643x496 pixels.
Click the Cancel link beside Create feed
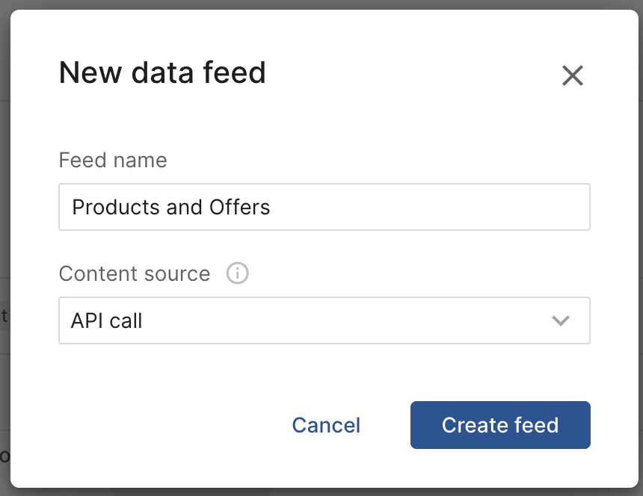[x=326, y=425]
